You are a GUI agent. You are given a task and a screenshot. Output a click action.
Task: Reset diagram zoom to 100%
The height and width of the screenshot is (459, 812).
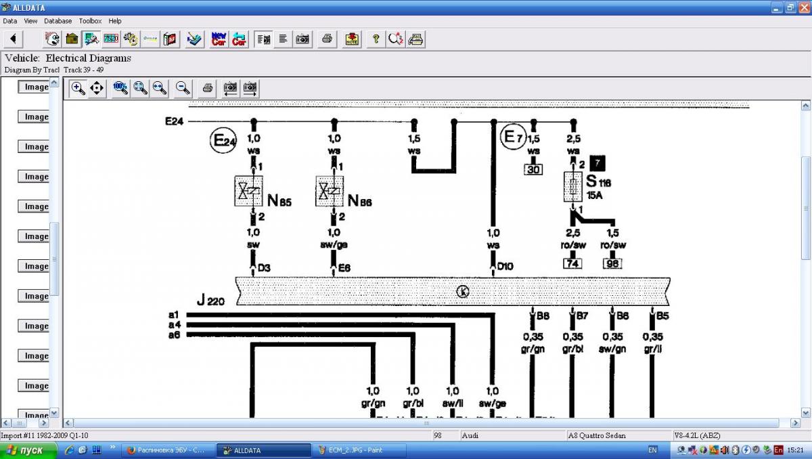pos(121,88)
